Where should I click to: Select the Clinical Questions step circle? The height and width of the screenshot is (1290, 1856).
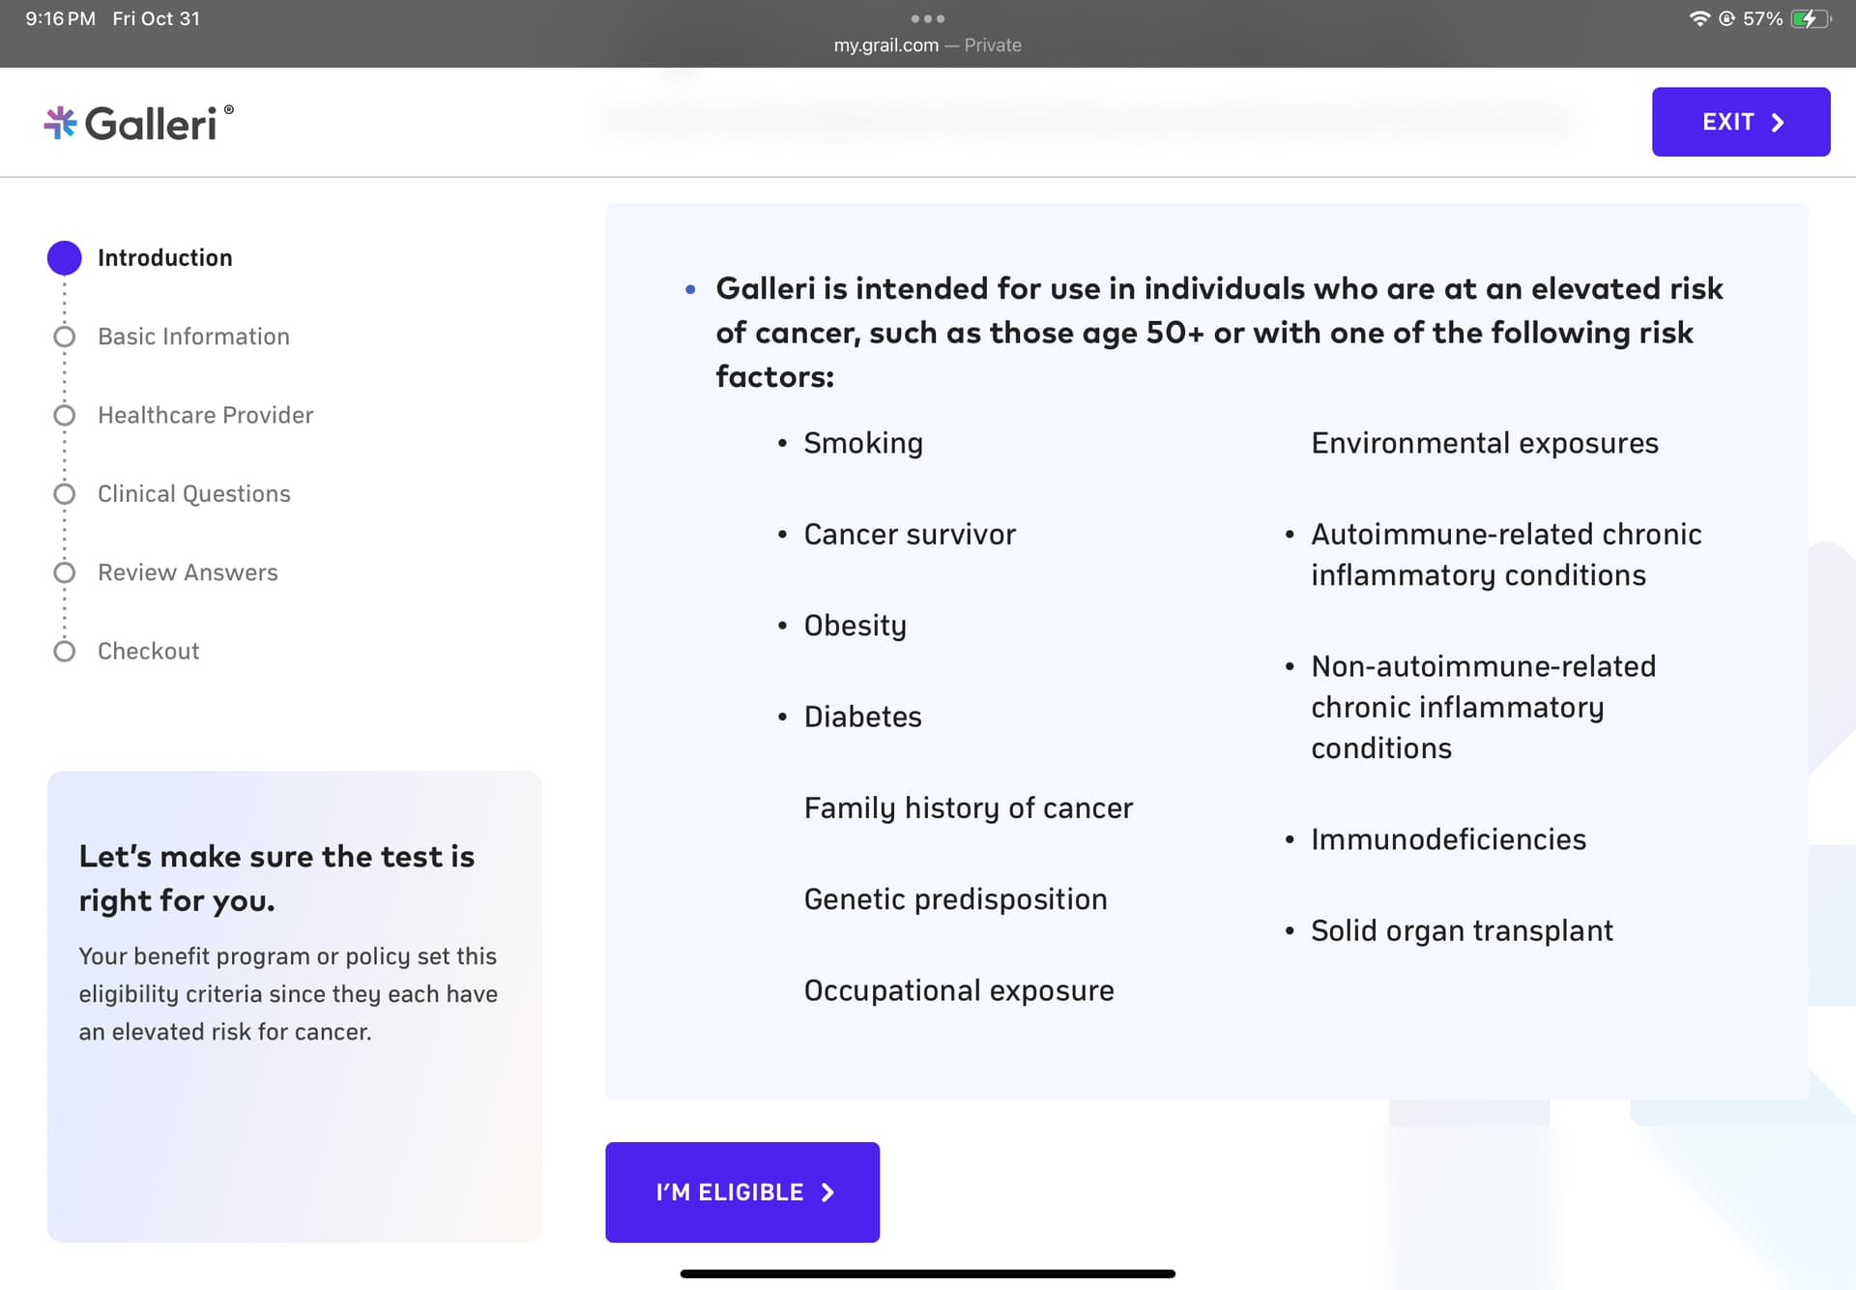coord(65,494)
